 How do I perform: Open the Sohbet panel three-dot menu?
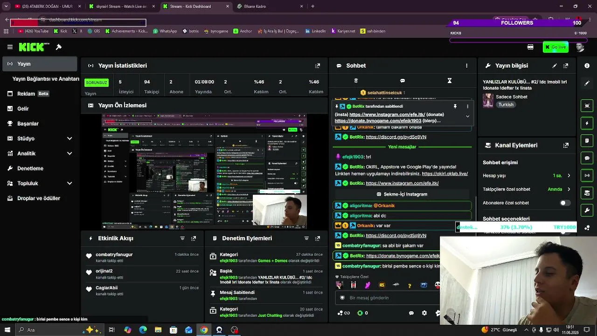pyautogui.click(x=466, y=66)
